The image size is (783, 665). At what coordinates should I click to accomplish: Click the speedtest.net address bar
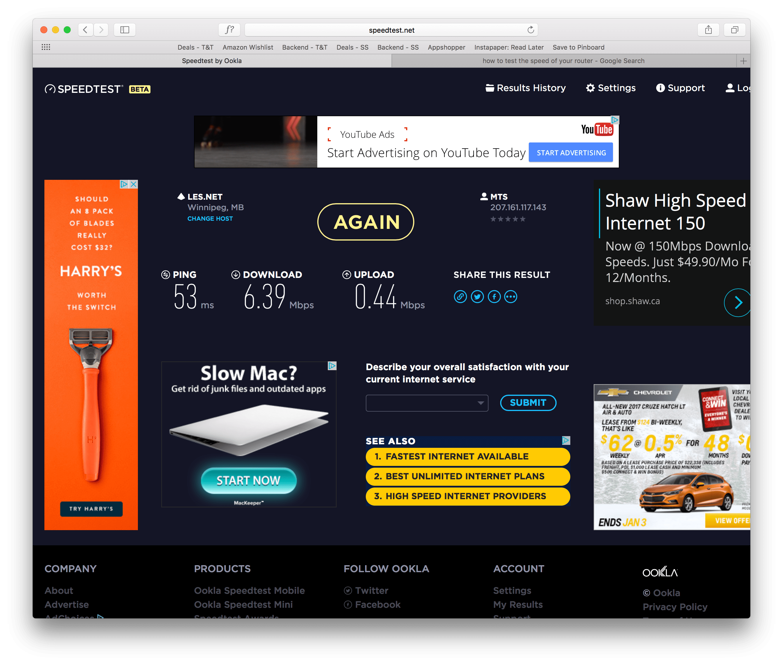(x=391, y=30)
